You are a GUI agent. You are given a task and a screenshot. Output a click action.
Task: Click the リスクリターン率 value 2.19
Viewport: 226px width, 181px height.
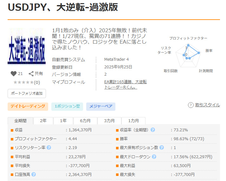pos(73,148)
